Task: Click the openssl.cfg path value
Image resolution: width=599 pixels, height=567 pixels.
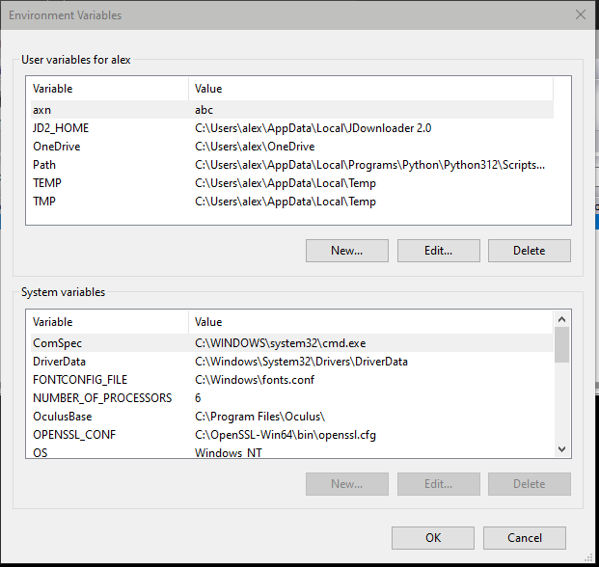Action: (x=286, y=435)
